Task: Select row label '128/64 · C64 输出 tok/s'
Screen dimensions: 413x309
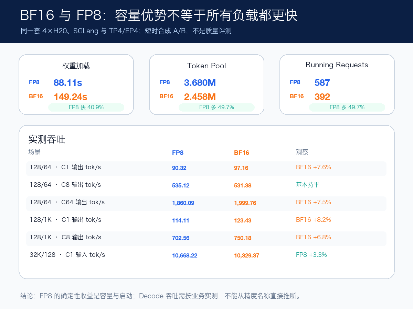Action: [x=67, y=202]
